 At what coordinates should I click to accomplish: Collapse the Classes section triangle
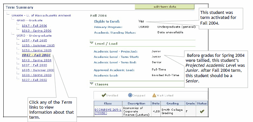tap(92, 84)
